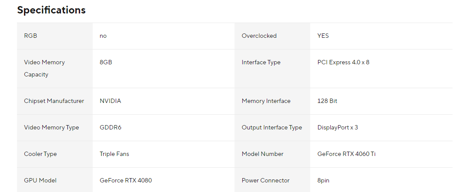Screen dimensions: 456x192
Task: Click the Cooler Type label
Action: [40, 154]
